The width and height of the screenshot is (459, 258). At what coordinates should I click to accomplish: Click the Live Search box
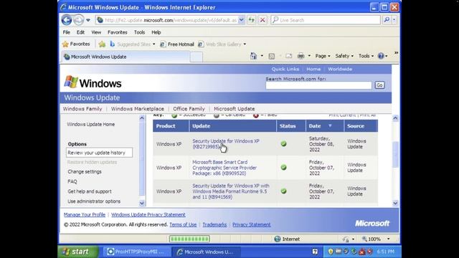coord(326,20)
